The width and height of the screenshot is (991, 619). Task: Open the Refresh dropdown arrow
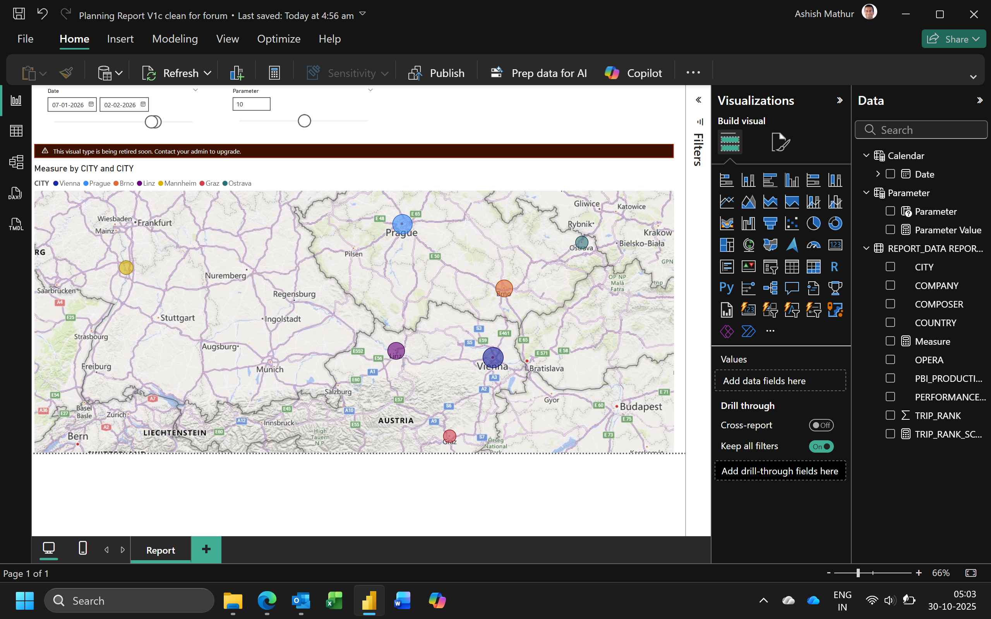click(x=207, y=73)
